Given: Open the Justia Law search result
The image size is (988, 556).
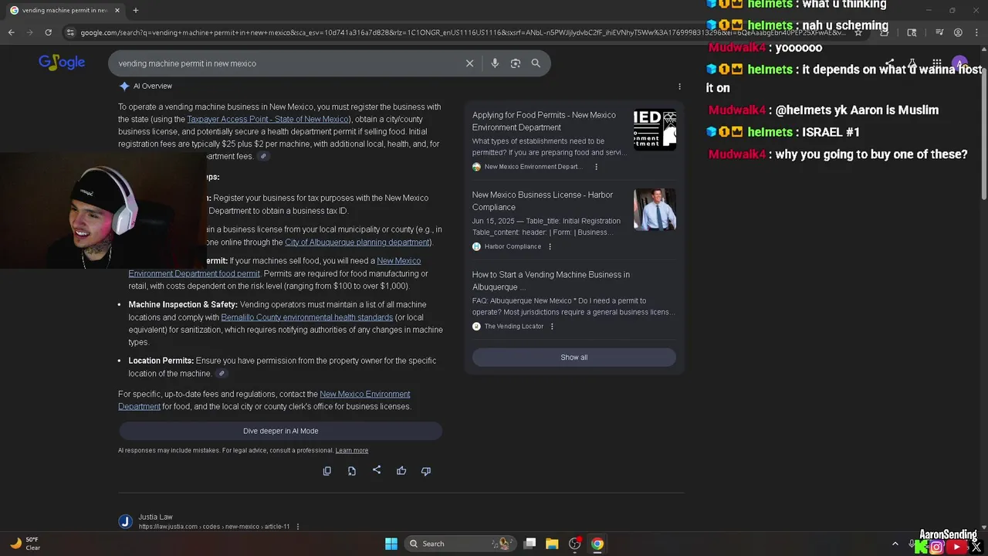Looking at the screenshot, I should (x=155, y=517).
